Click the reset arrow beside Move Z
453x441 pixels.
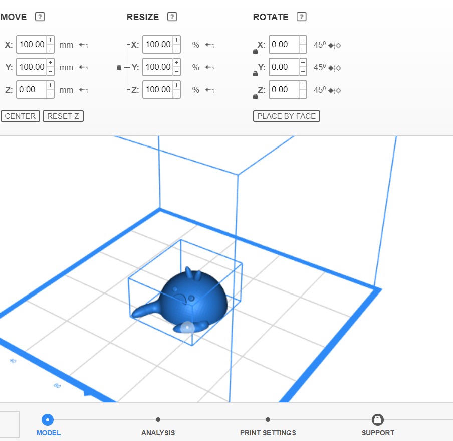84,90
